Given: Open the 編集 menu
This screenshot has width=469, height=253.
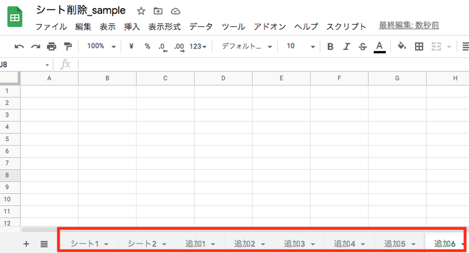Looking at the screenshot, I should (x=83, y=26).
